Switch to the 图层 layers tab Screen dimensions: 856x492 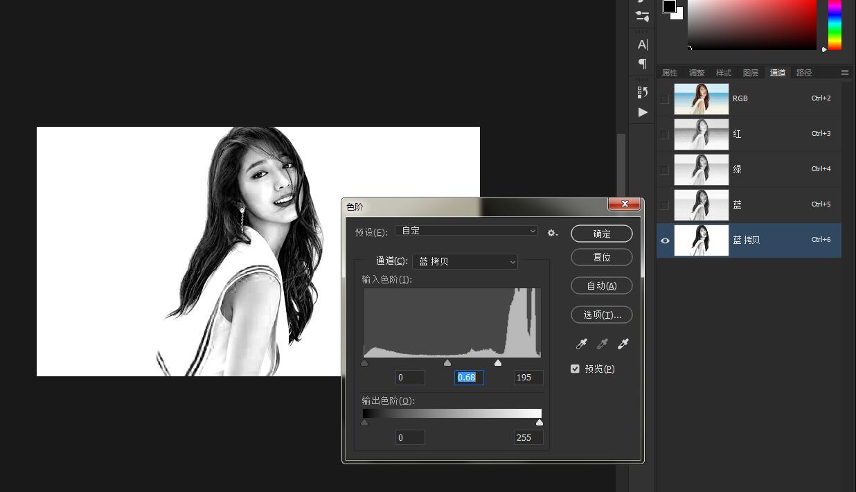pos(751,73)
